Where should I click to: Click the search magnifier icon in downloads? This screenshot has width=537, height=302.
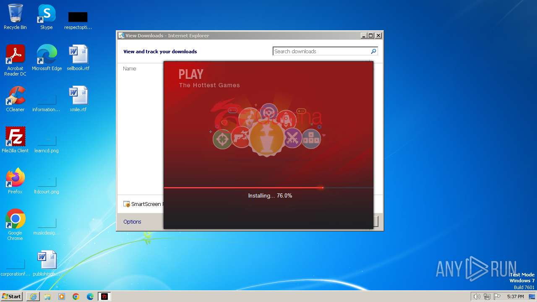373,51
